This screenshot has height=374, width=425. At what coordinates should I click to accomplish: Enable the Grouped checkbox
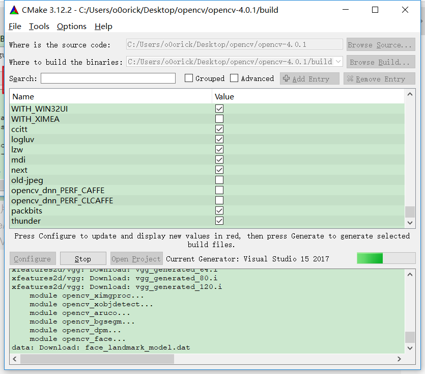click(188, 78)
